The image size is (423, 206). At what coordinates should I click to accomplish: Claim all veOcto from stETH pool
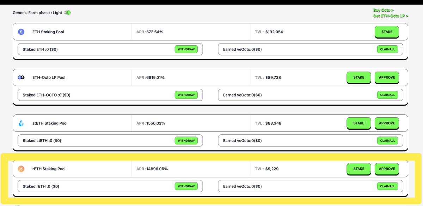pyautogui.click(x=387, y=141)
